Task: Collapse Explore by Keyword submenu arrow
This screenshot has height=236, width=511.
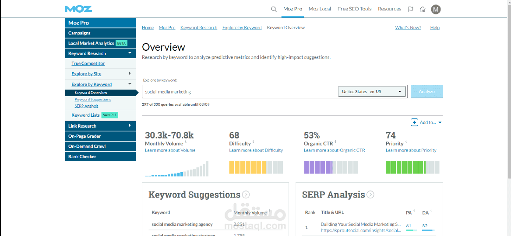Action: (130, 84)
